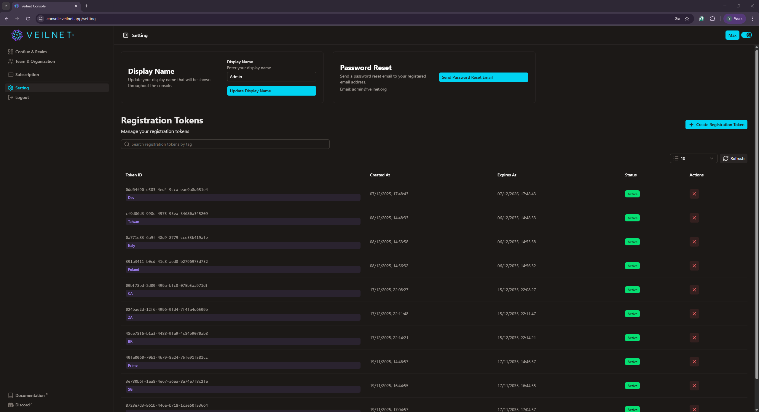
Task: Open the browser tab search chevron
Action: (x=6, y=6)
